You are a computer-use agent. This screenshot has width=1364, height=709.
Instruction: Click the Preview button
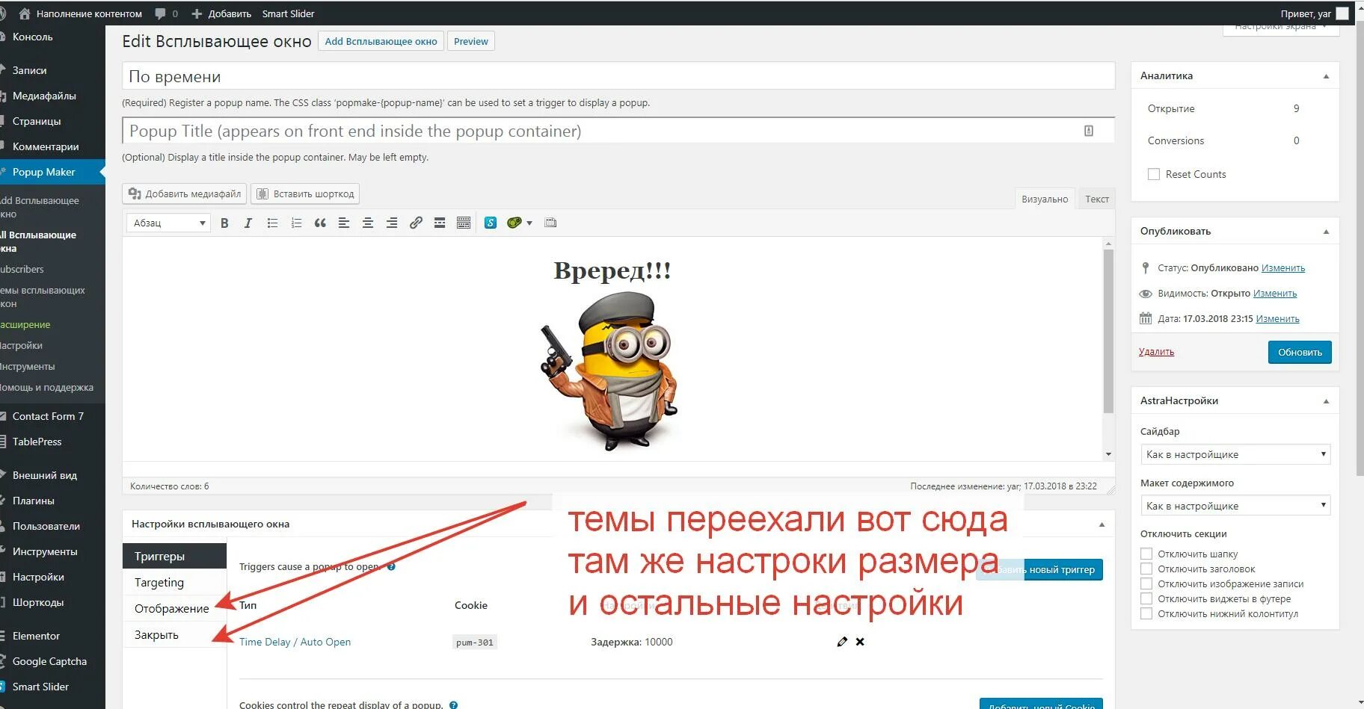click(x=471, y=41)
